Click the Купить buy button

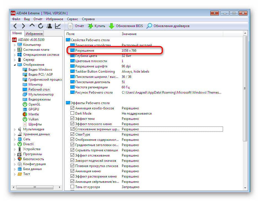[x=97, y=26]
